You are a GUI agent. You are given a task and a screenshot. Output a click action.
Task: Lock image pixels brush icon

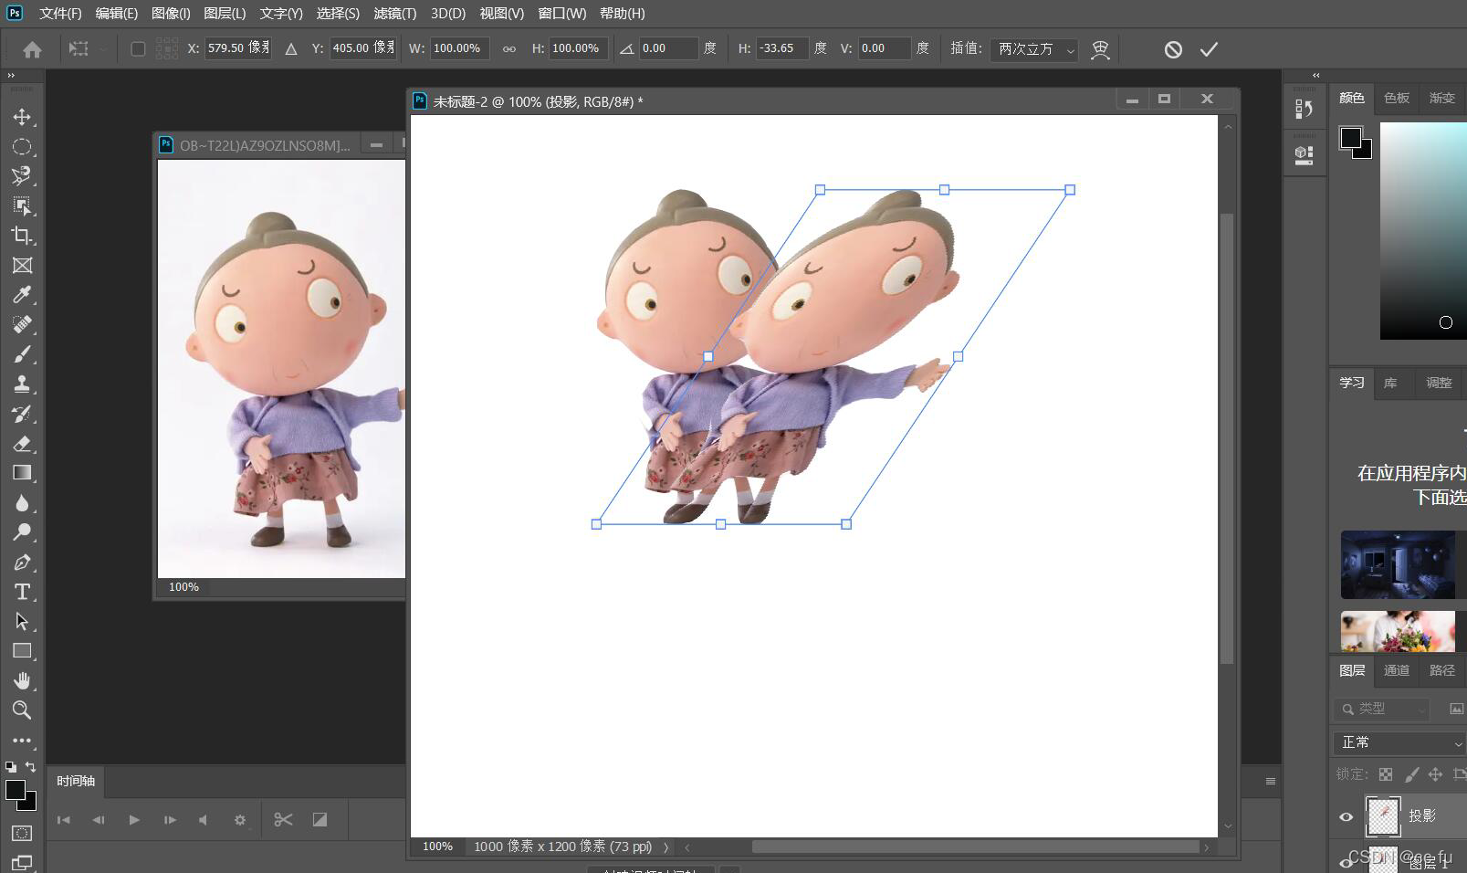pyautogui.click(x=1411, y=774)
